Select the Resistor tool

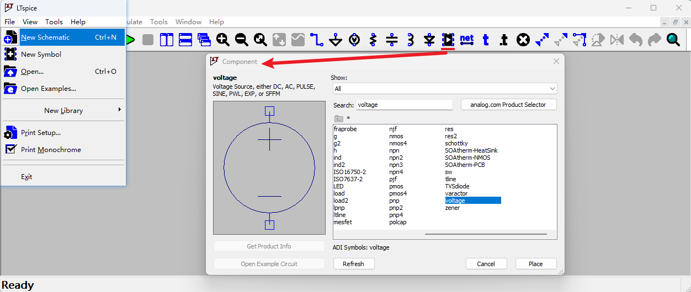[x=373, y=40]
